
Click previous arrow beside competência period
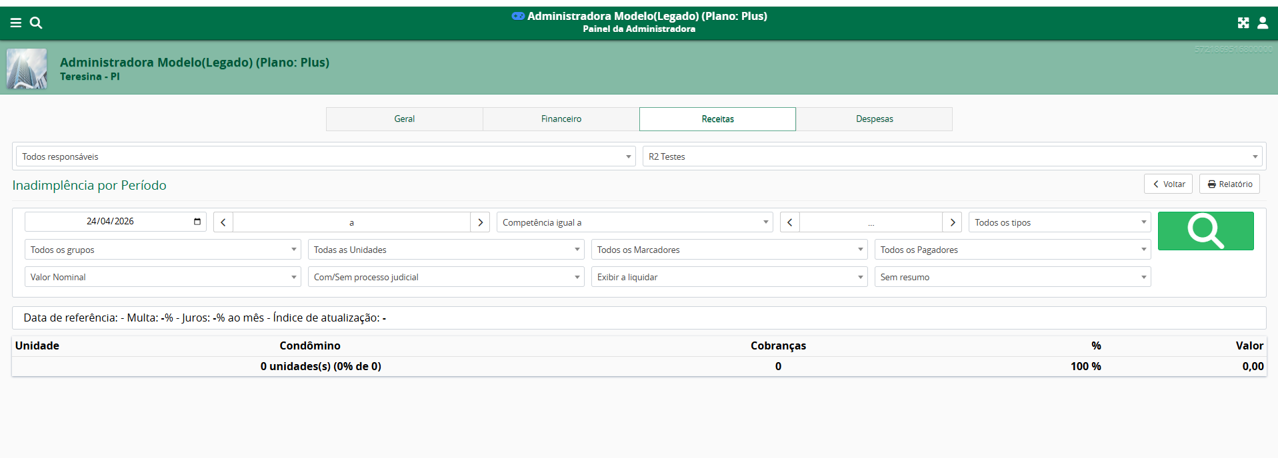(x=790, y=222)
